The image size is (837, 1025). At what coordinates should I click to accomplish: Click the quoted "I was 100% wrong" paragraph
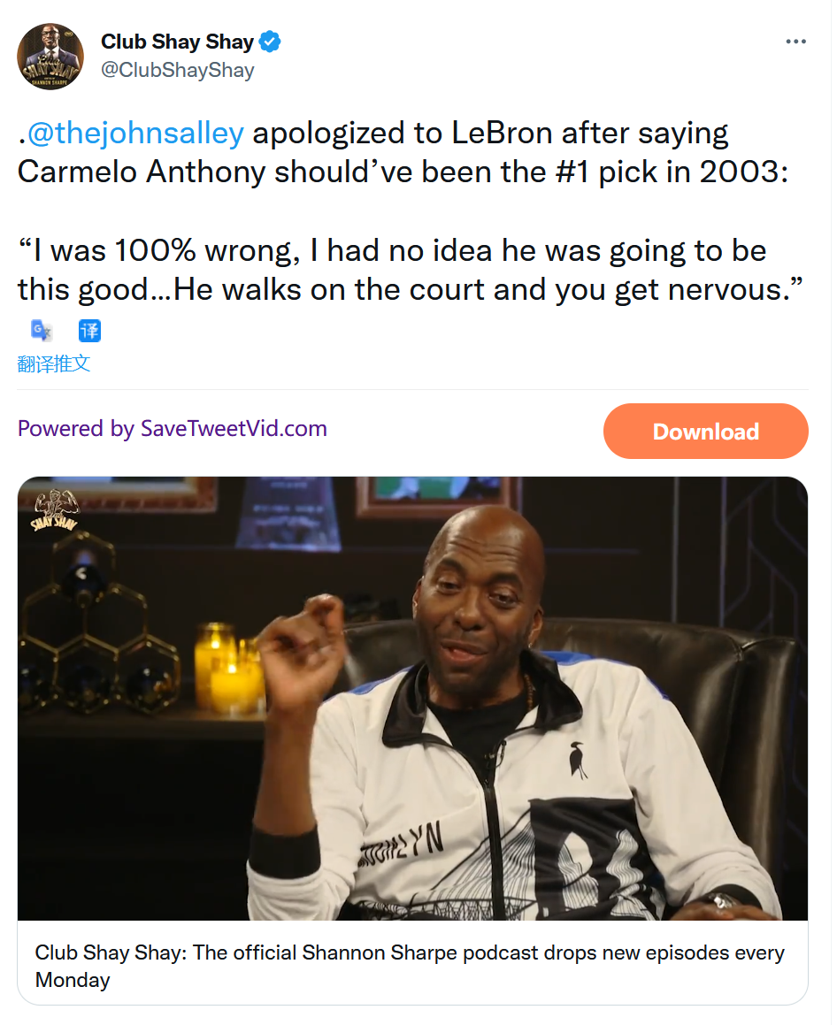point(411,270)
